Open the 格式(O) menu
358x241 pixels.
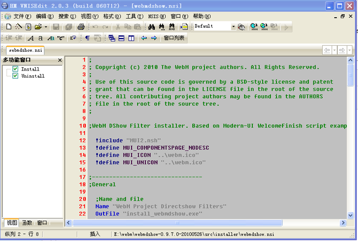click(112, 17)
